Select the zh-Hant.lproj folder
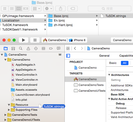 [73, 25]
